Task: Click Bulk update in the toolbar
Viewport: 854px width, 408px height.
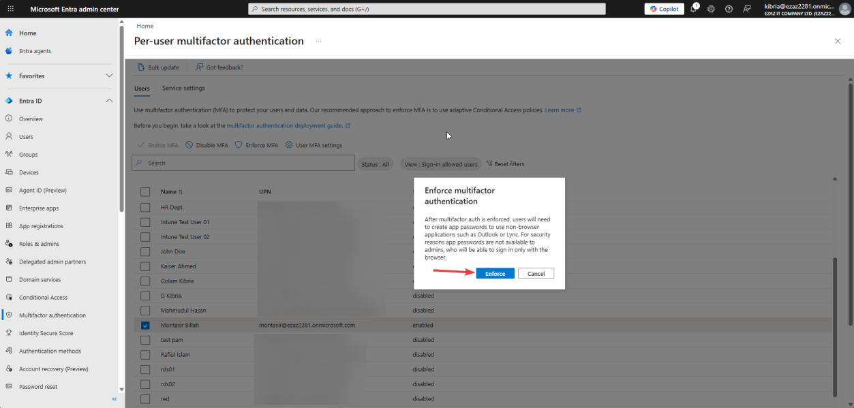Action: [x=158, y=67]
